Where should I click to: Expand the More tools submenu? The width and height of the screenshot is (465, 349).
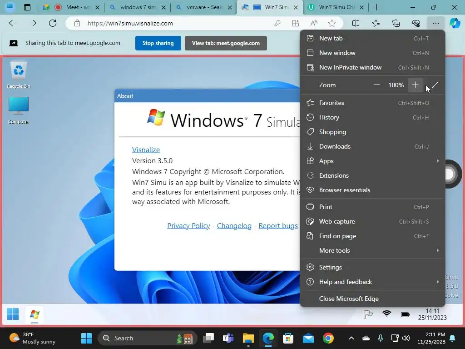[373, 250]
